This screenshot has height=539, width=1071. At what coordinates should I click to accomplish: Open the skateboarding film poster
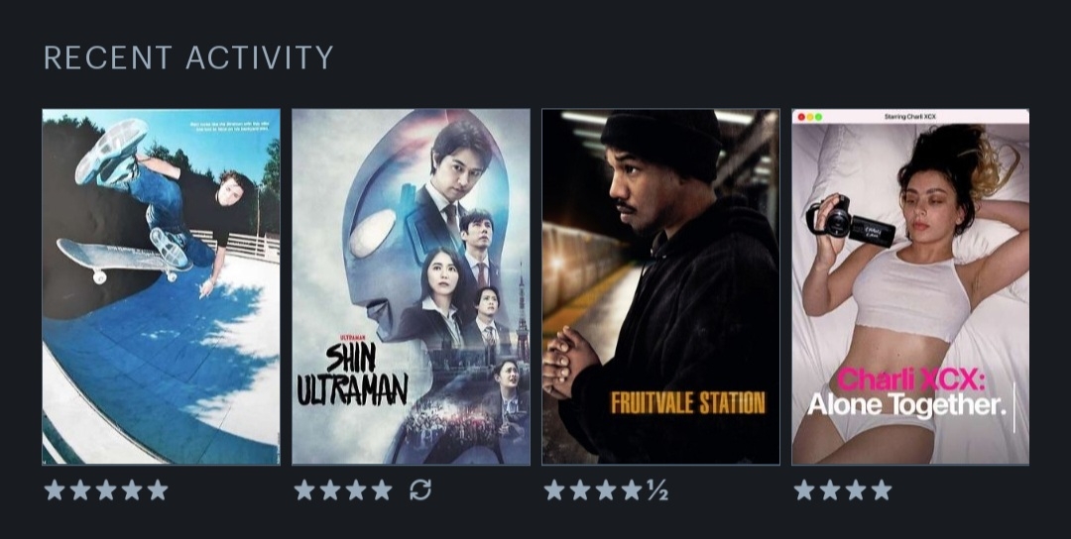[x=162, y=286]
